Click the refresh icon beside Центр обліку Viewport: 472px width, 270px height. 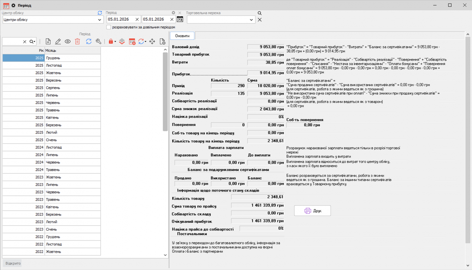(100, 13)
